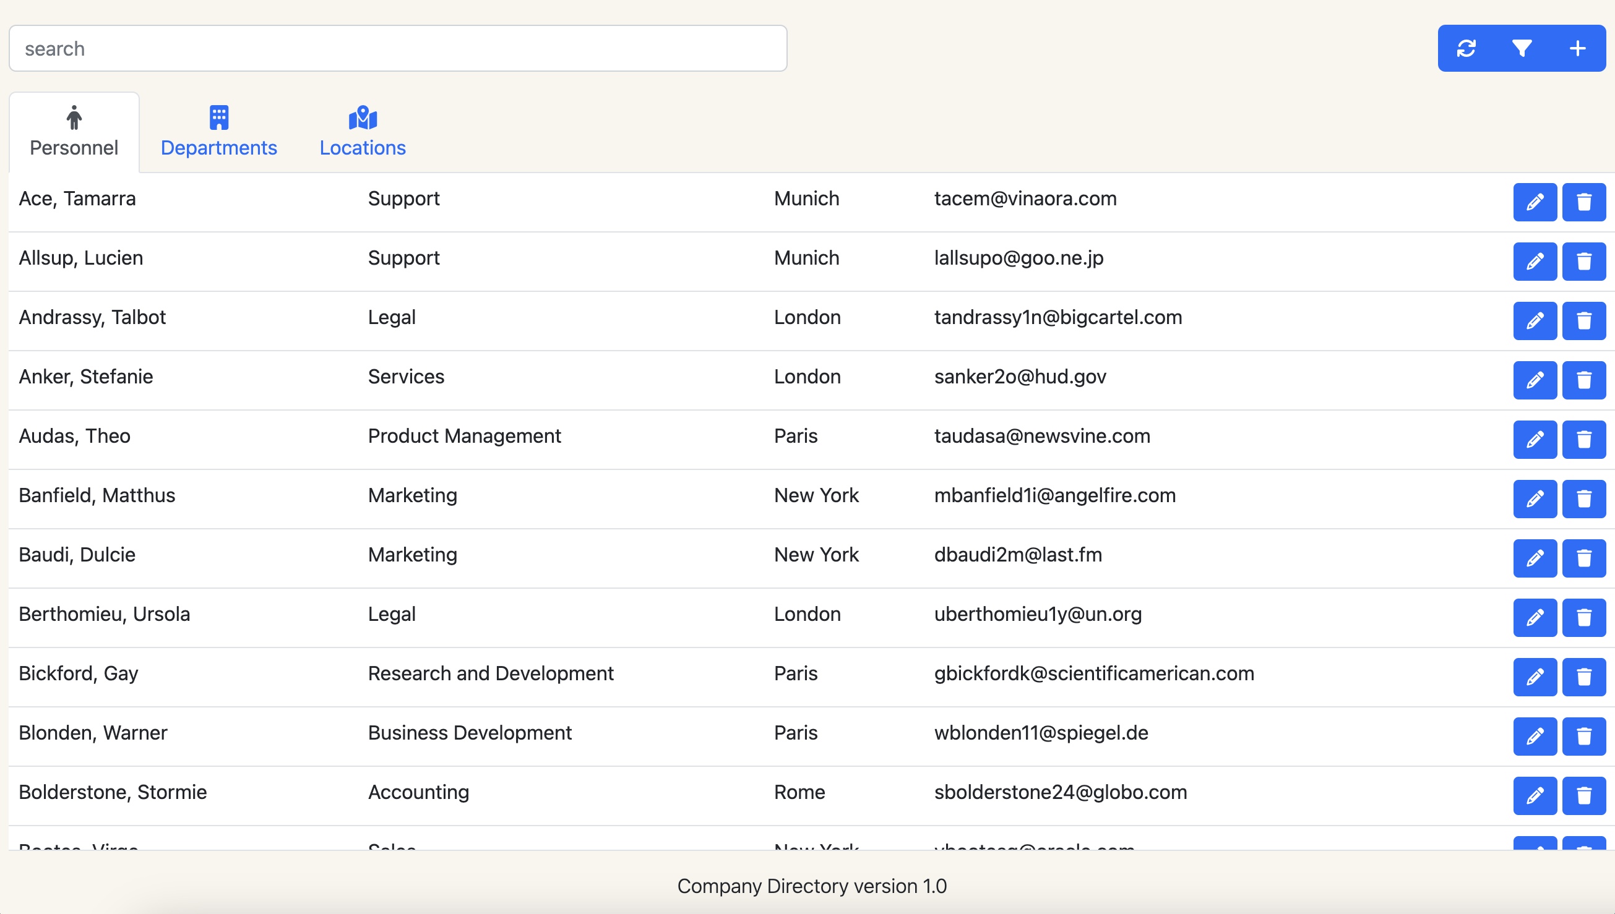Edit Ace, Tamarra with pencil icon

(1535, 202)
